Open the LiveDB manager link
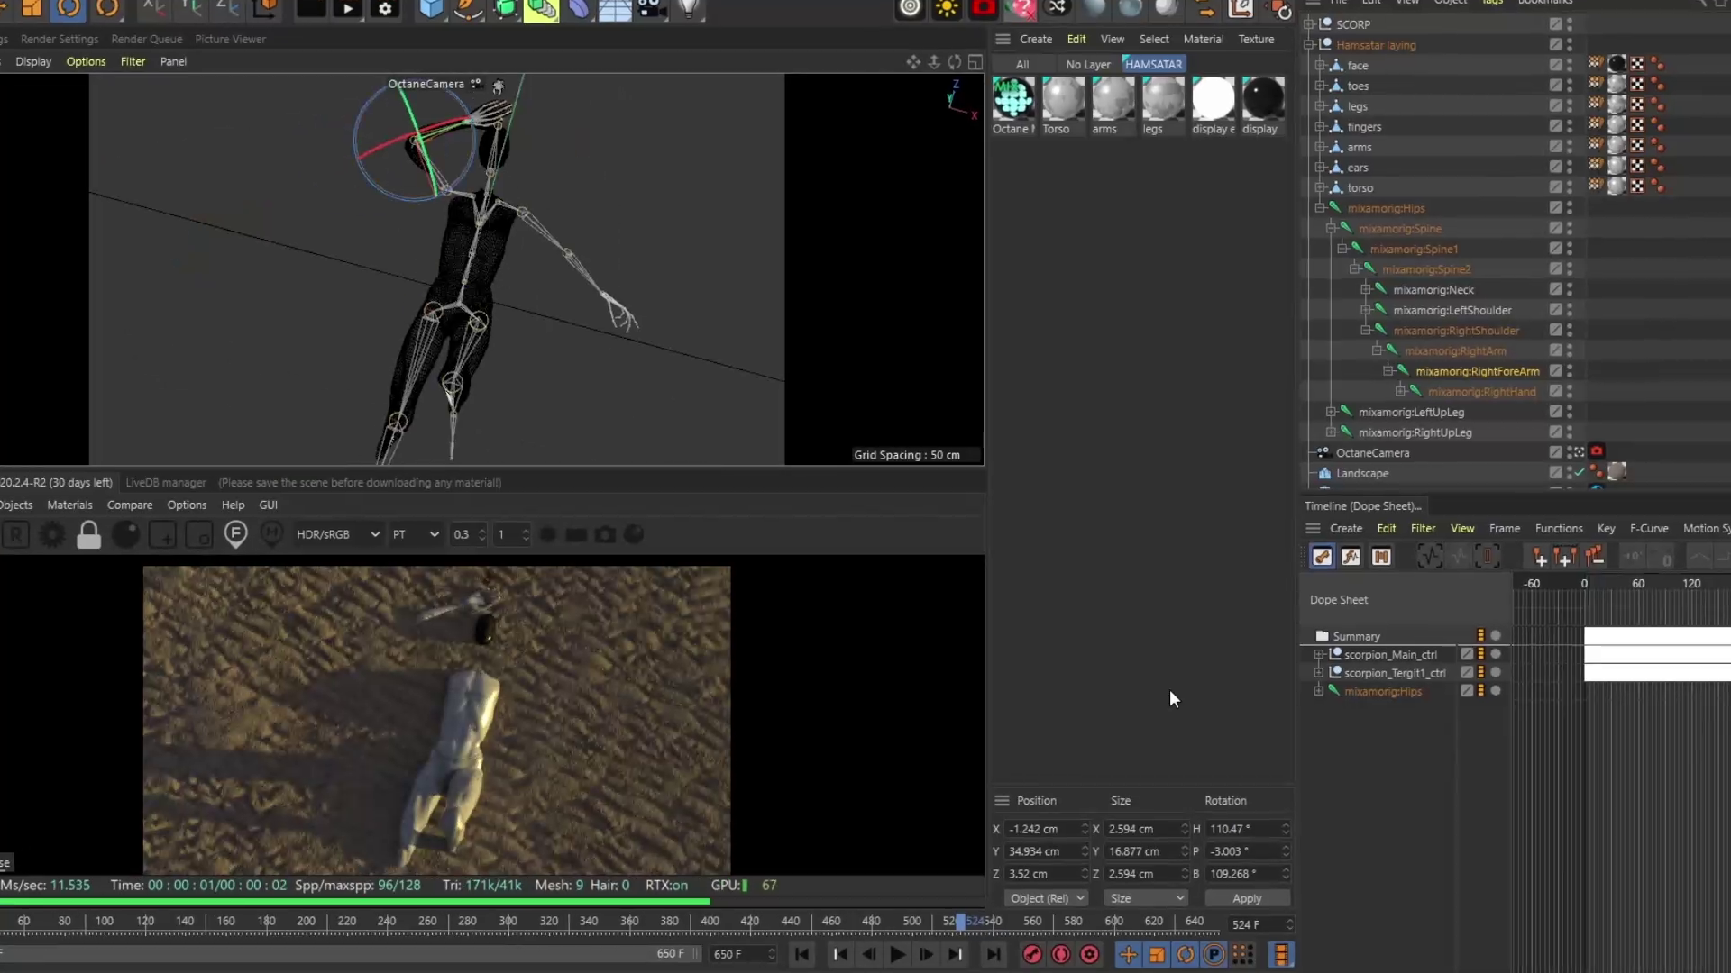The image size is (1731, 973). [x=165, y=482]
